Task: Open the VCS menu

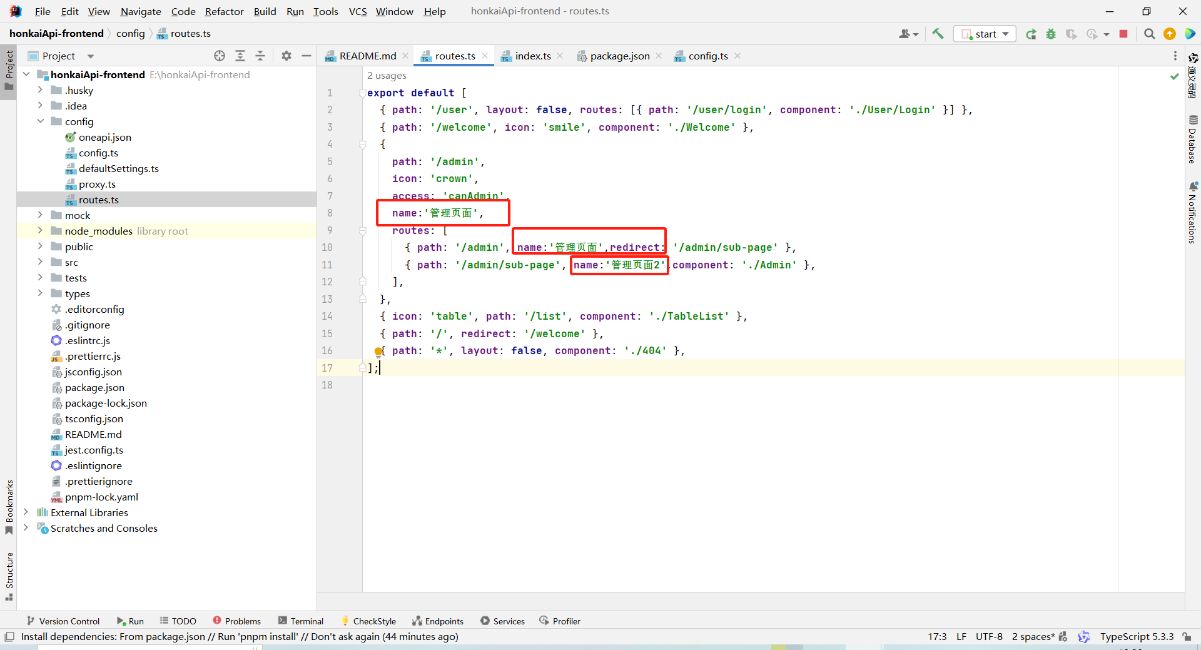Action: [358, 11]
